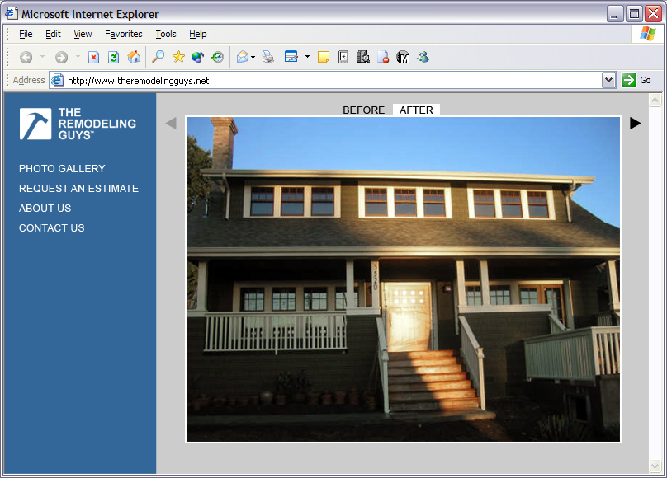Click the Refresh page icon

point(113,57)
